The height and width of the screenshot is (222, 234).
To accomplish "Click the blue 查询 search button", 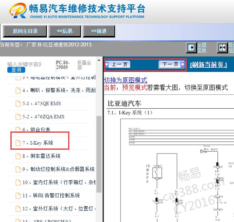I will 16,70.
